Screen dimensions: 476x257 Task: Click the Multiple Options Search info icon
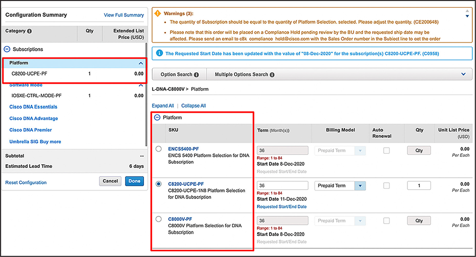[272, 75]
